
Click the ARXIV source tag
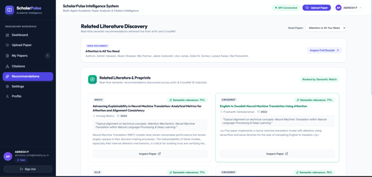click(98, 100)
